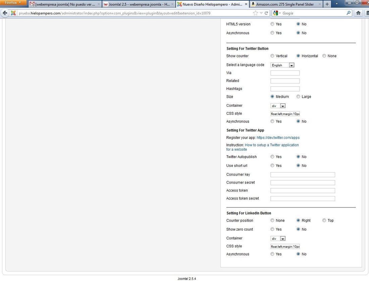Set HTML5 version to Yes
This screenshot has height=281, width=369.
pyautogui.click(x=272, y=24)
